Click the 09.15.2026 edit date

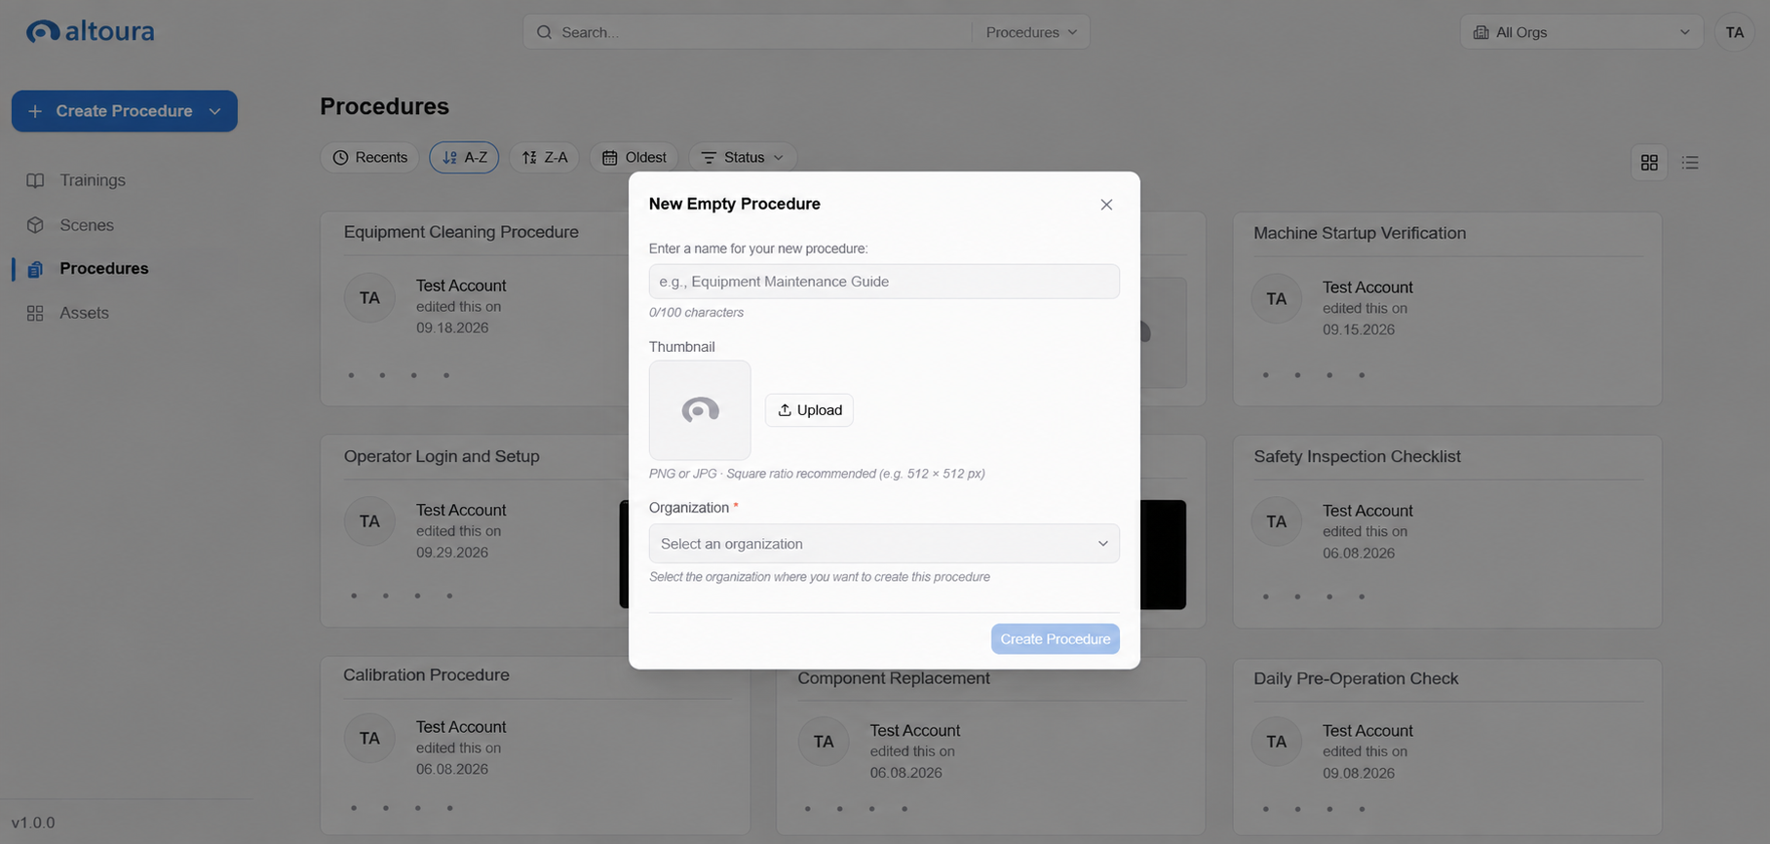click(1359, 329)
